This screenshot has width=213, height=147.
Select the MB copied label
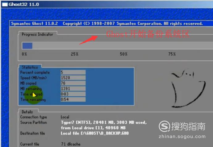click(28, 83)
